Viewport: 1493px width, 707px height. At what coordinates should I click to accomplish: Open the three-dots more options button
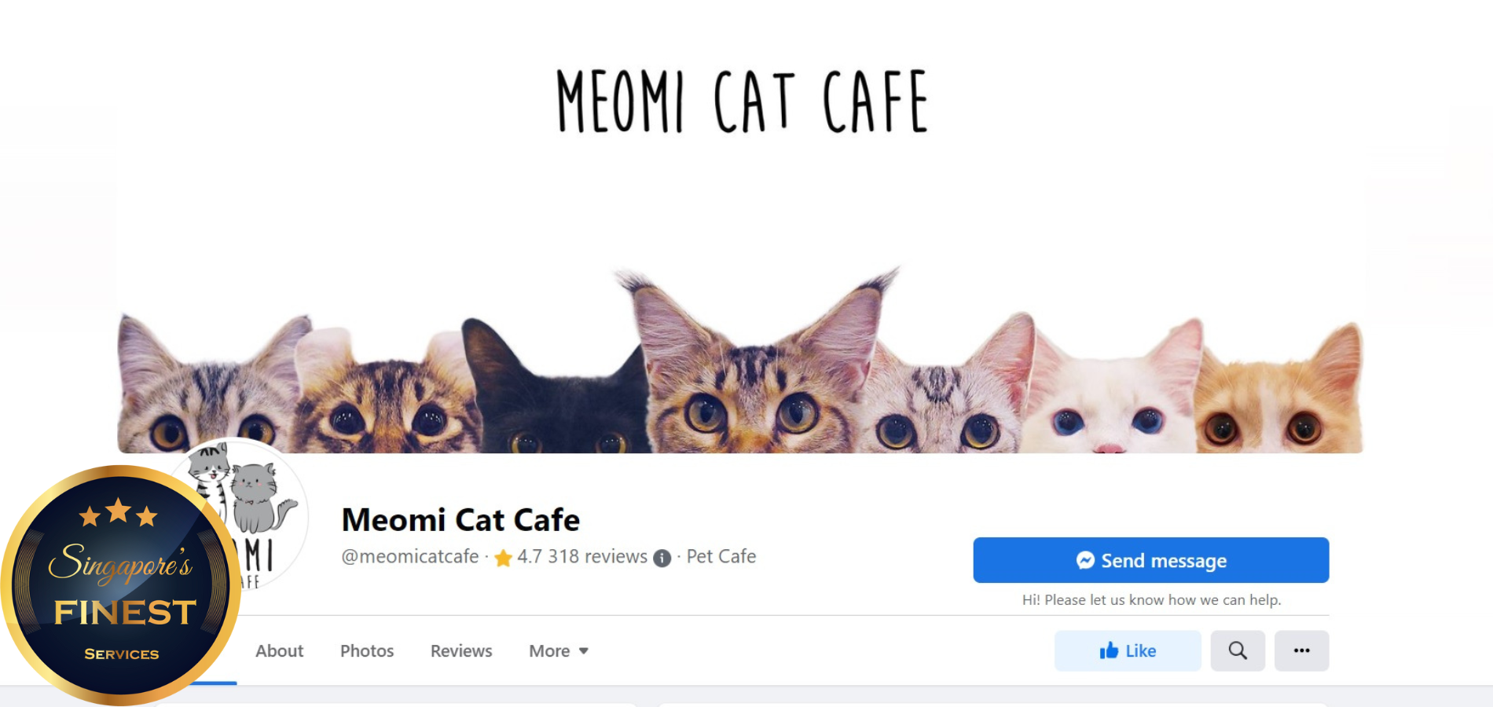[1301, 650]
